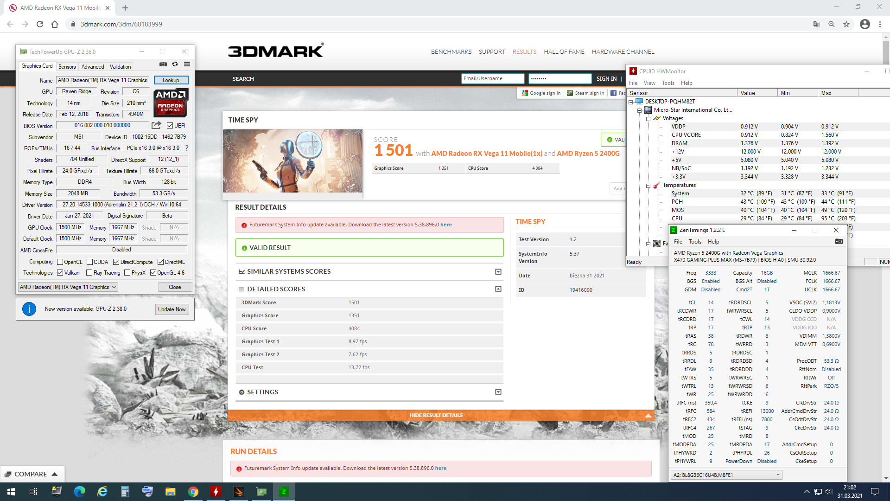Click GPU-Z screenshot camera icon
This screenshot has width=890, height=501.
pyautogui.click(x=163, y=64)
